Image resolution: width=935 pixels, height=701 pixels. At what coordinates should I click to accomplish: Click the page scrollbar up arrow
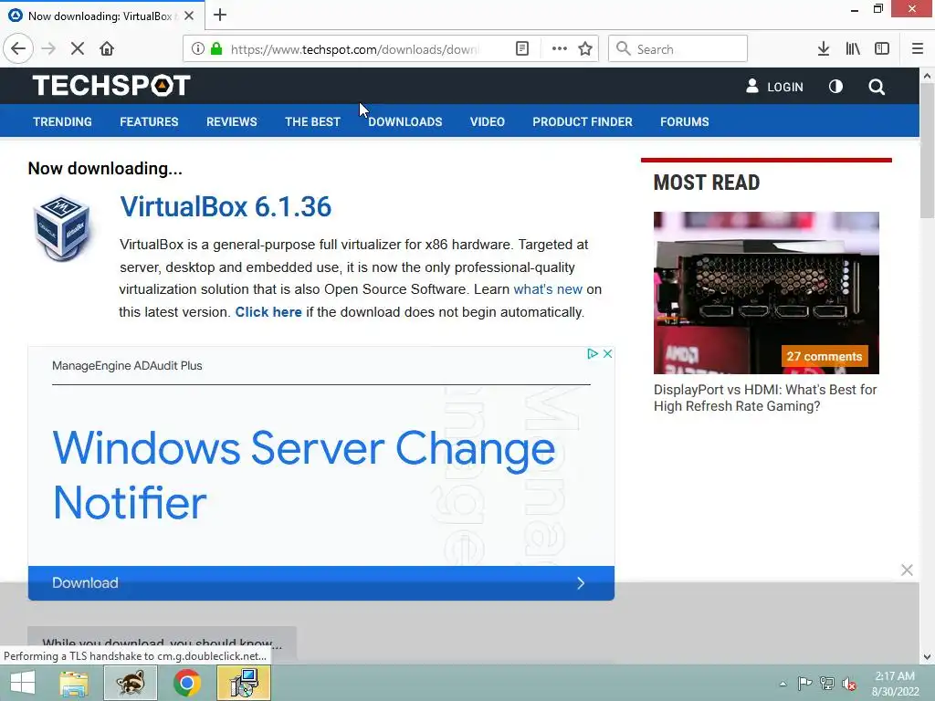coord(927,76)
